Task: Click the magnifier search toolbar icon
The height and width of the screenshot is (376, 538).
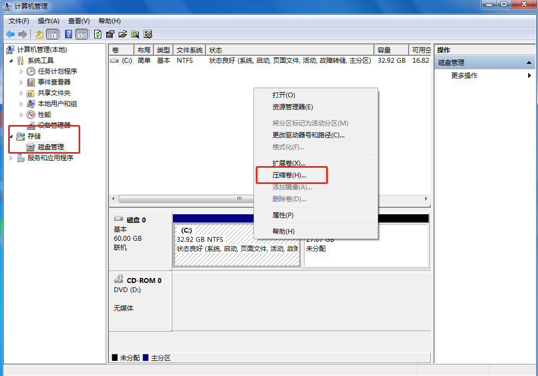Action: [135, 34]
